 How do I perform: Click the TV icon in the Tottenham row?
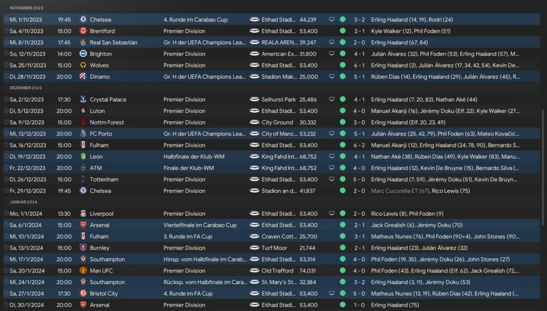click(332, 179)
